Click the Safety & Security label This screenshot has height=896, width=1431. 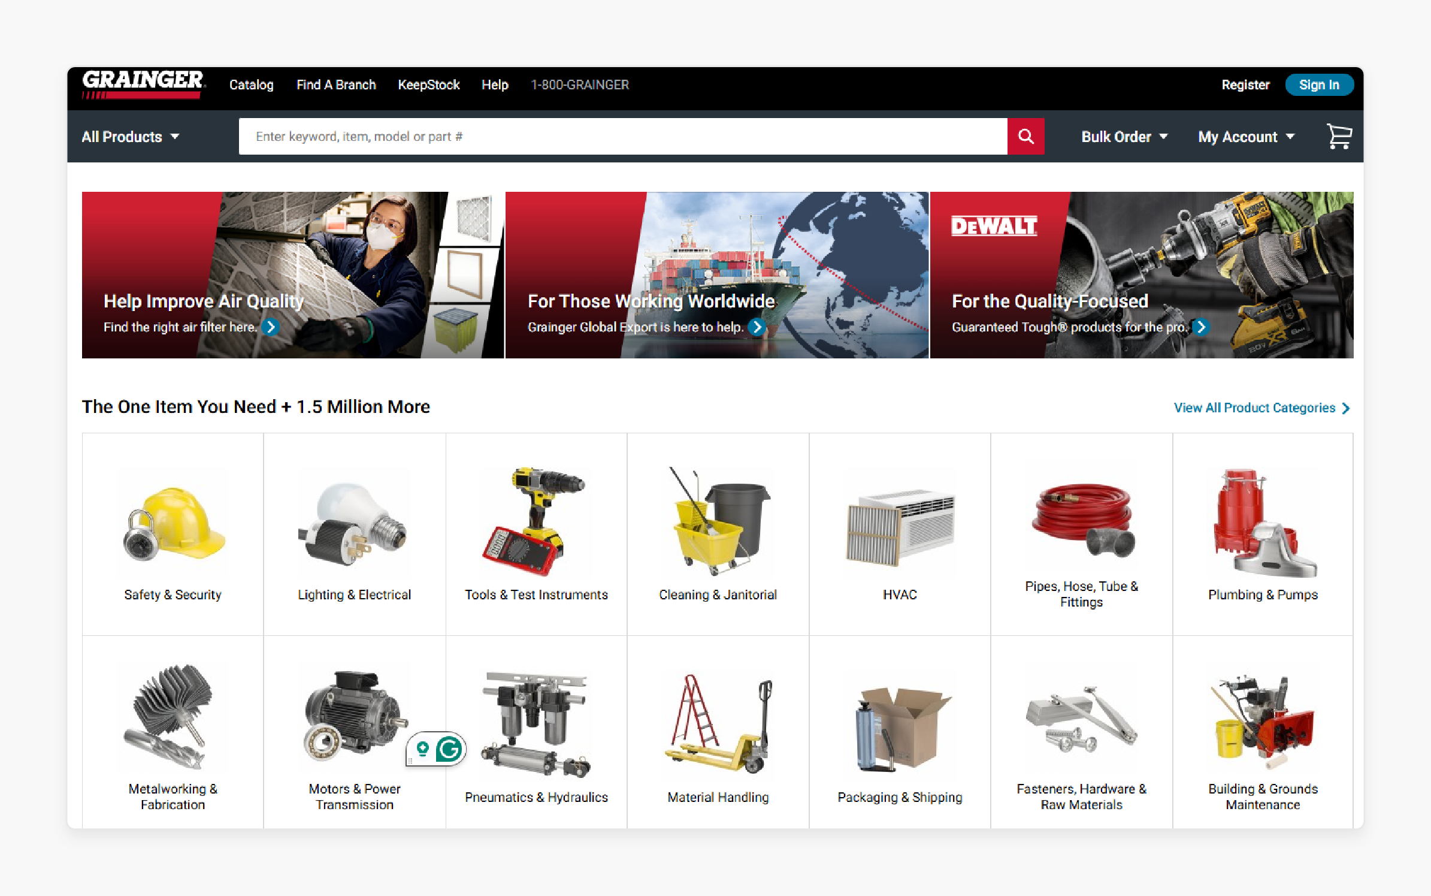[173, 595]
